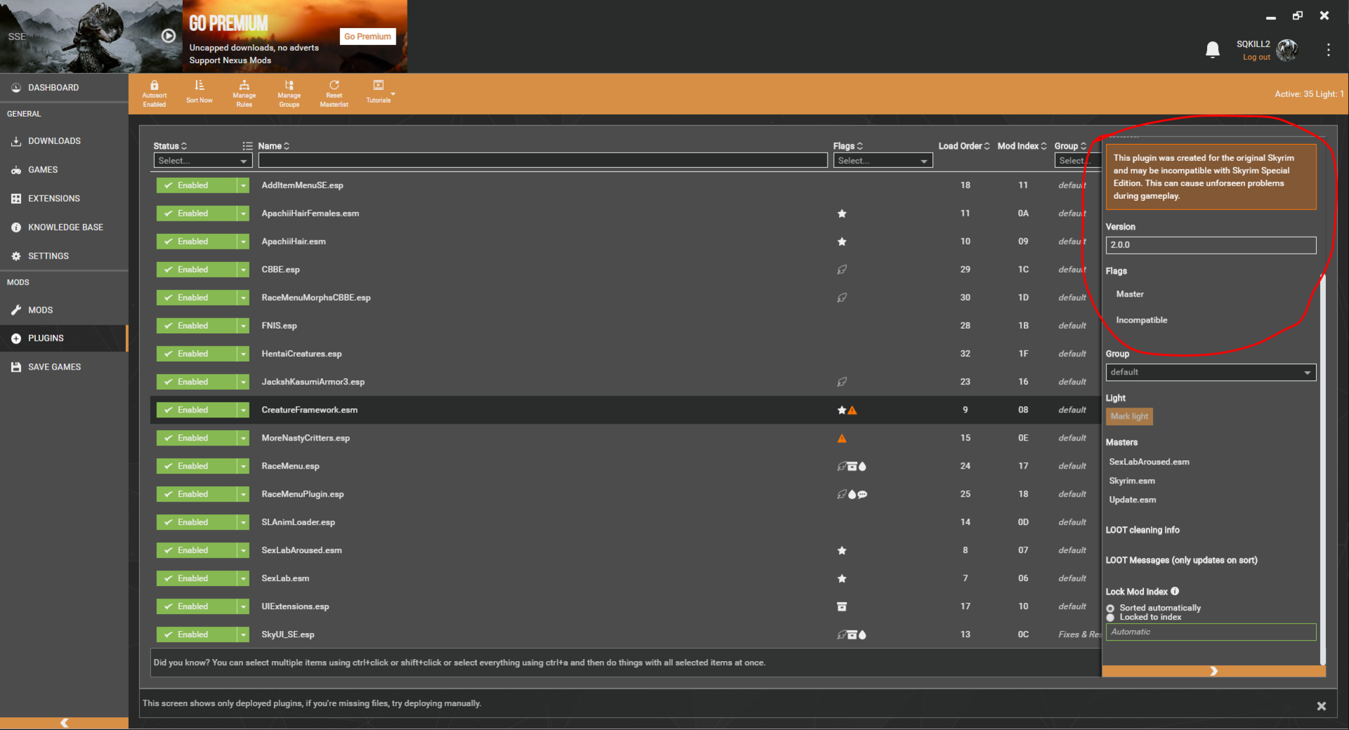Viewport: 1349px width, 730px height.
Task: Sort by Mod Index column
Action: pyautogui.click(x=1022, y=146)
